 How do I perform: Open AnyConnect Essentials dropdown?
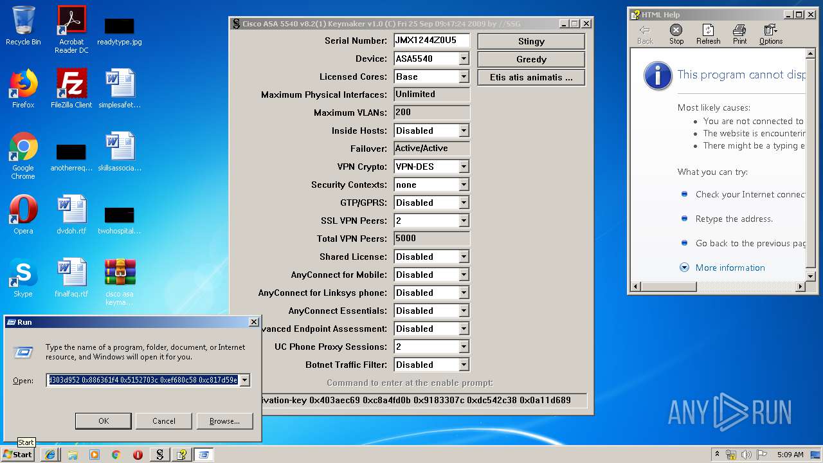pyautogui.click(x=464, y=311)
